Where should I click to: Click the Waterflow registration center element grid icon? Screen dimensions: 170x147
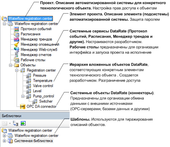10,24
